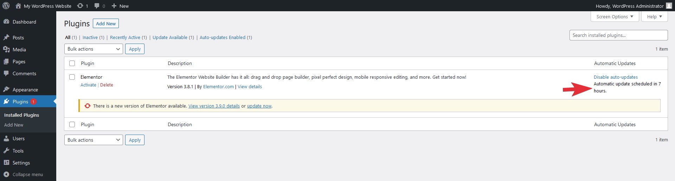675x181 pixels.
Task: Click the Media icon in sidebar
Action: pyautogui.click(x=6, y=49)
